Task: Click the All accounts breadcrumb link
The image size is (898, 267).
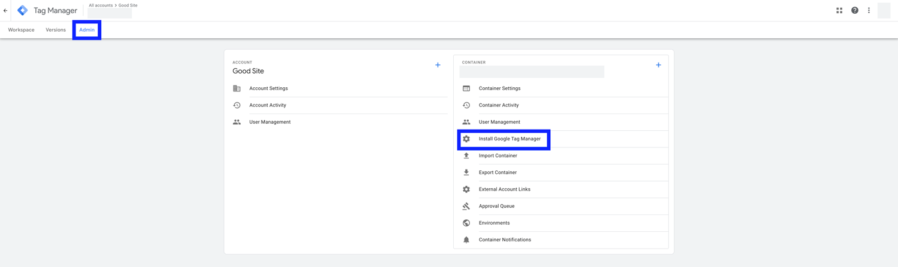Action: tap(101, 5)
